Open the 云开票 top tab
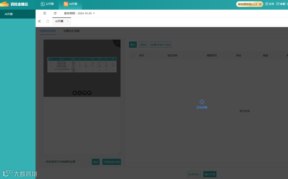This screenshot has width=288, height=179. click(47, 4)
